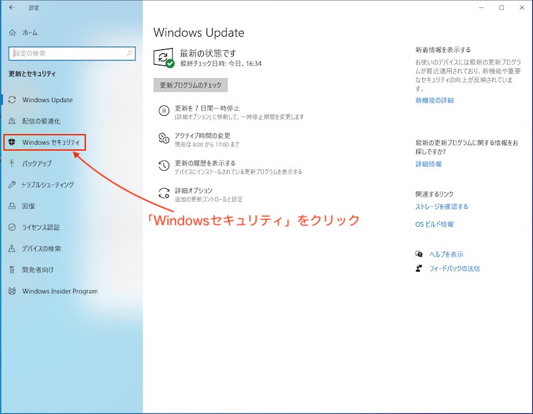Open 更新の履歴を表示する option
The height and width of the screenshot is (414, 533).
pos(231,167)
